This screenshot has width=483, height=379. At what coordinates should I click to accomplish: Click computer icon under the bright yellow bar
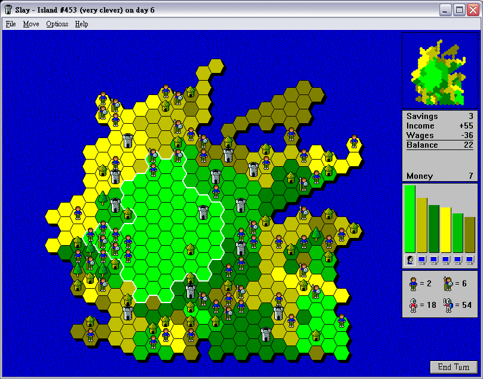446,261
